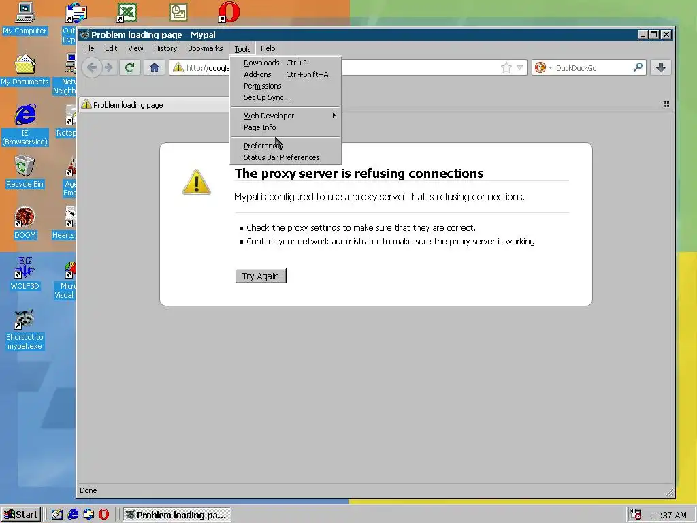Open the Start menu
Viewport: 697px width, 523px height.
pyautogui.click(x=21, y=515)
